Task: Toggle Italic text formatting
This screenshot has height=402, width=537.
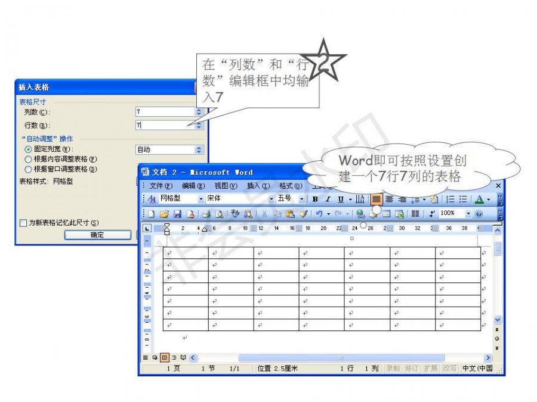Action: pyautogui.click(x=328, y=199)
